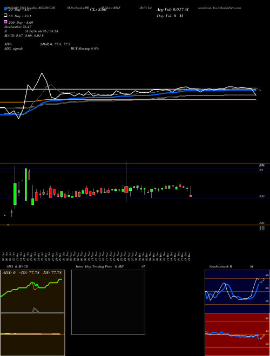
Task: Click the 'CL: 3.60' close price label
Action: (x=98, y=10)
